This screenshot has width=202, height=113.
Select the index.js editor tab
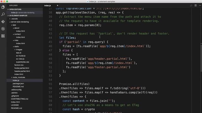point(48,6)
